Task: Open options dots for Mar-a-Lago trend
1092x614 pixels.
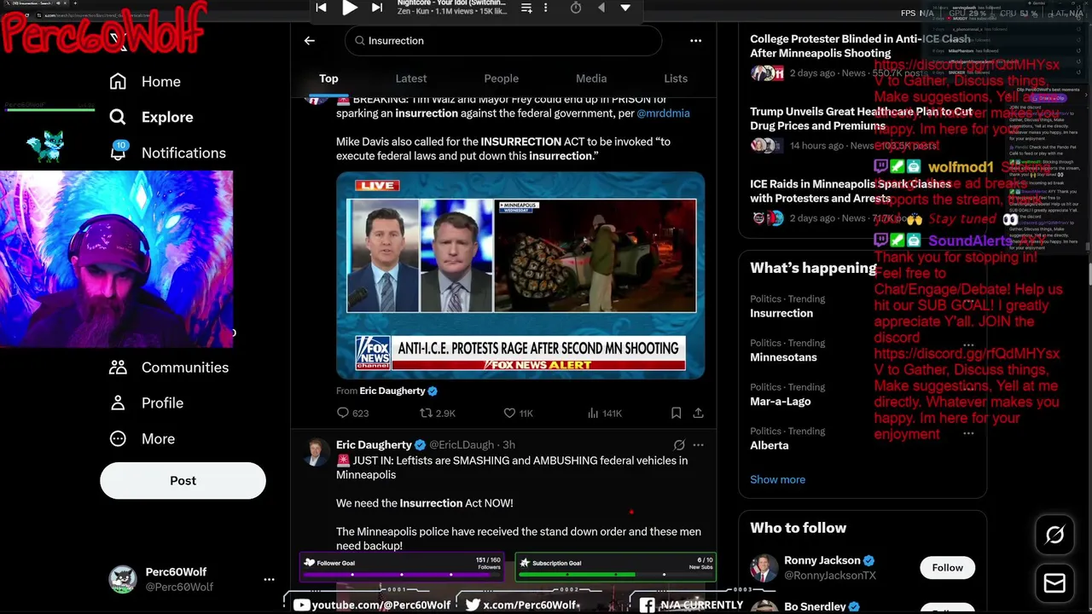Action: 968,389
